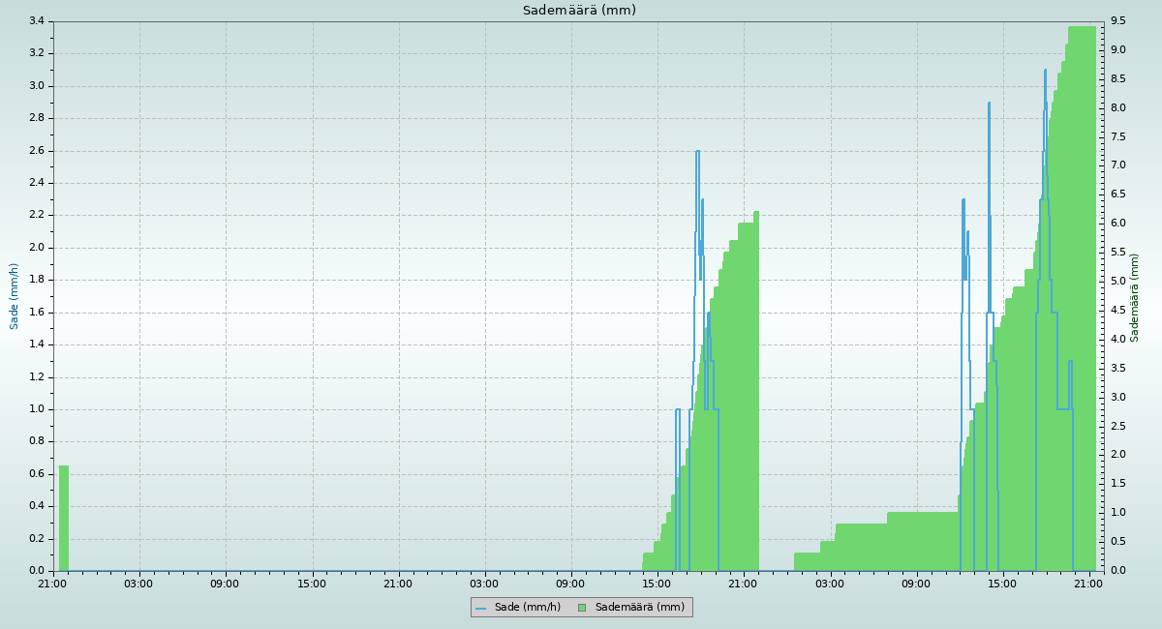Click the 7.5 tick label on right axis
This screenshot has width=1162, height=629.
pos(1117,136)
